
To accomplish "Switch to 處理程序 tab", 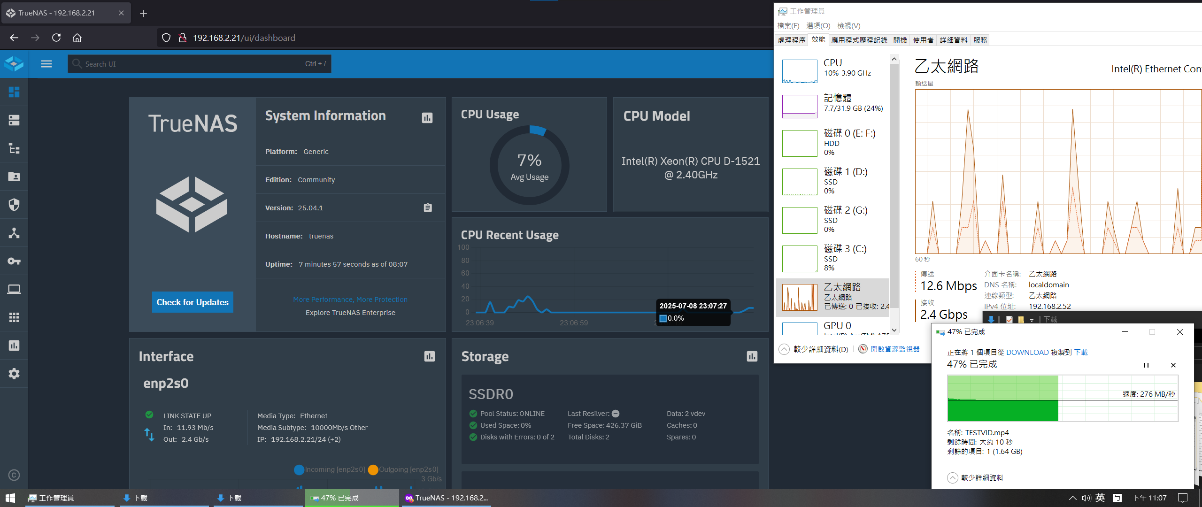I will (792, 40).
